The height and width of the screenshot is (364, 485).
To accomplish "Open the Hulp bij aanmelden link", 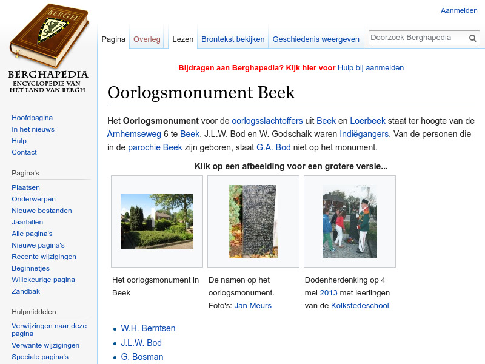I will click(370, 68).
